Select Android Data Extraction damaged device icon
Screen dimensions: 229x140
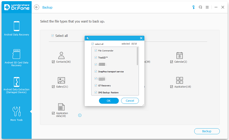16,82
